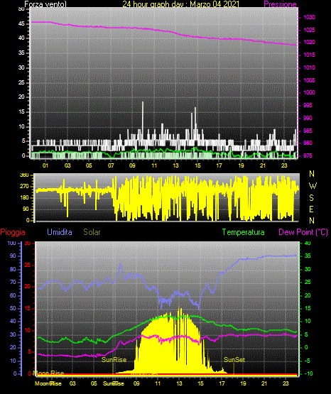Click the humidity peak just after sunrise
This screenshot has height=394, width=331.
point(120,266)
